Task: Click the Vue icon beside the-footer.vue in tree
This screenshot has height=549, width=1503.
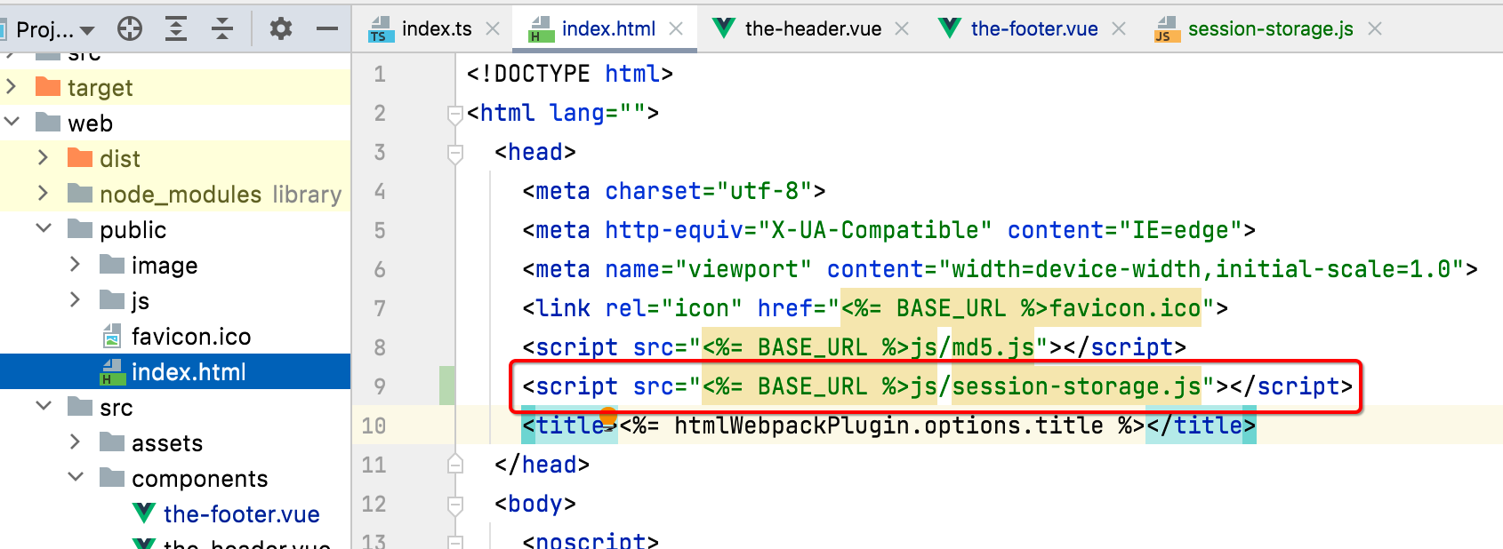Action: tap(144, 513)
